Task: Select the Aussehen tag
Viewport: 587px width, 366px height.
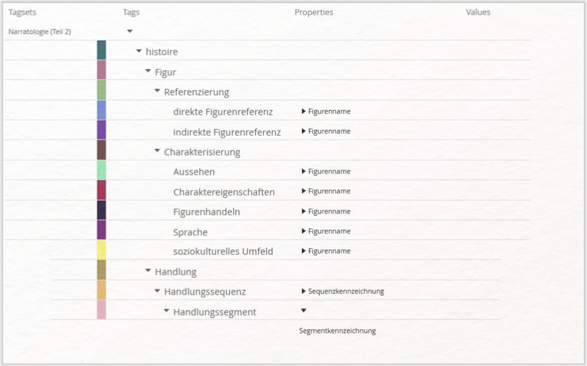Action: tap(194, 172)
